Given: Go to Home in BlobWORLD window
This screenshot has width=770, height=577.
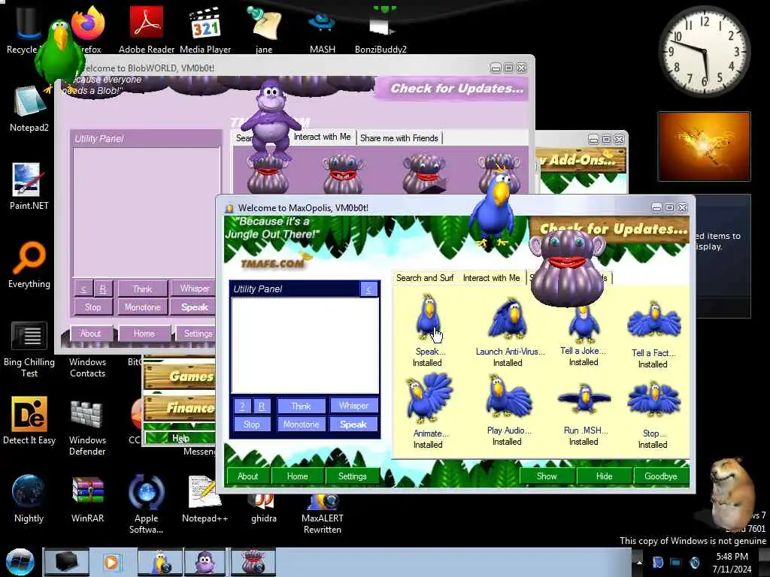Looking at the screenshot, I should coord(144,334).
